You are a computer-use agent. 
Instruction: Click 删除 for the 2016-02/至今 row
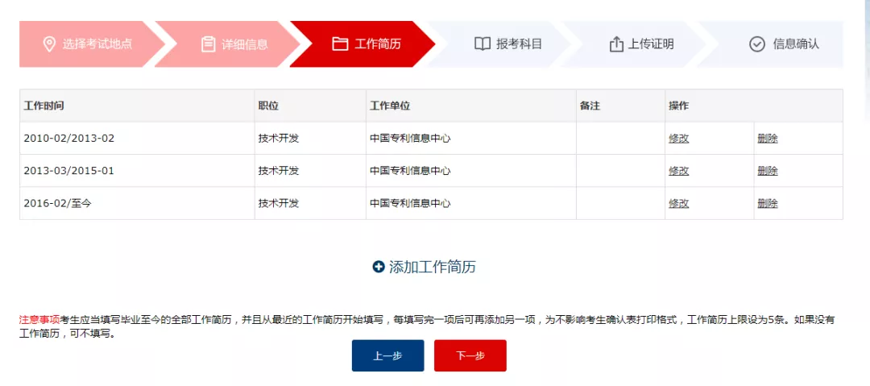point(768,203)
